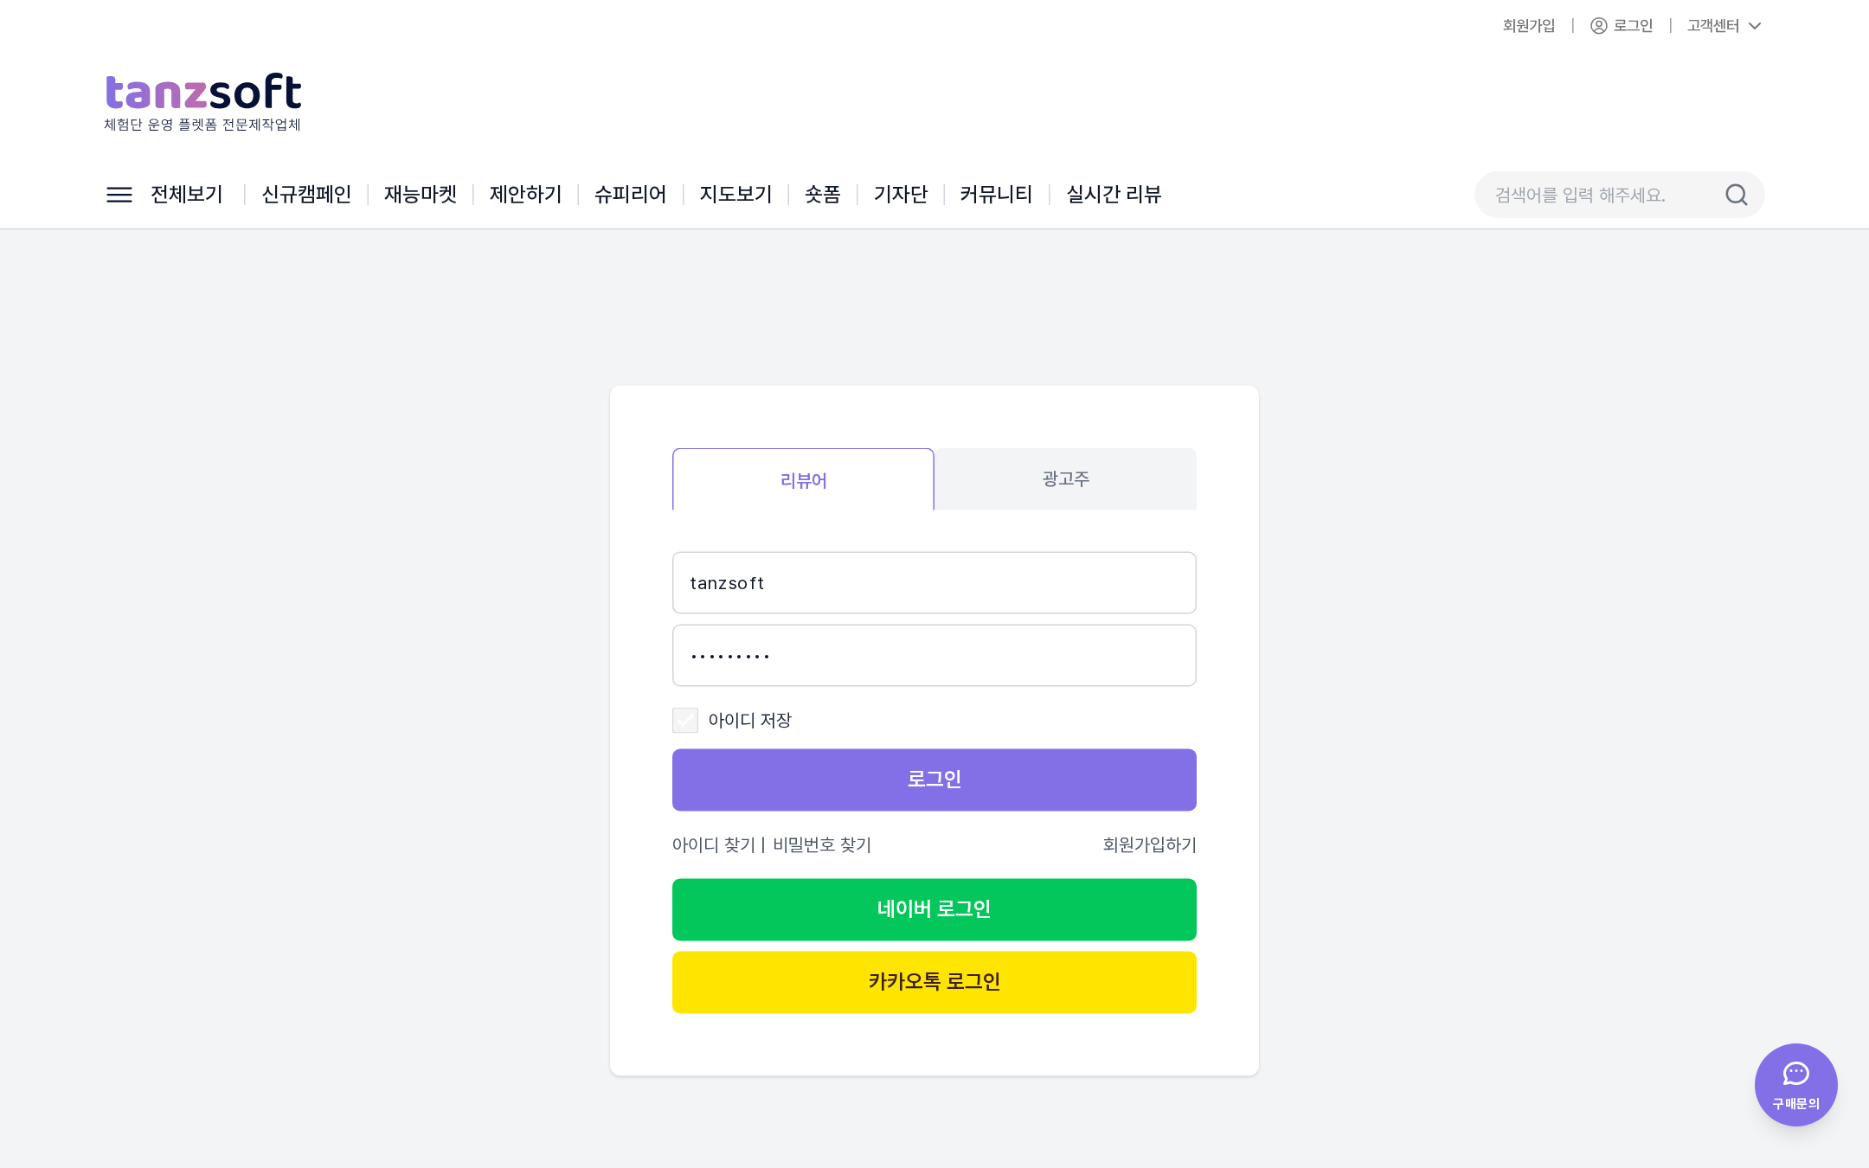
Task: Select 실시간 리뷰 in the navigation
Action: (x=1114, y=195)
